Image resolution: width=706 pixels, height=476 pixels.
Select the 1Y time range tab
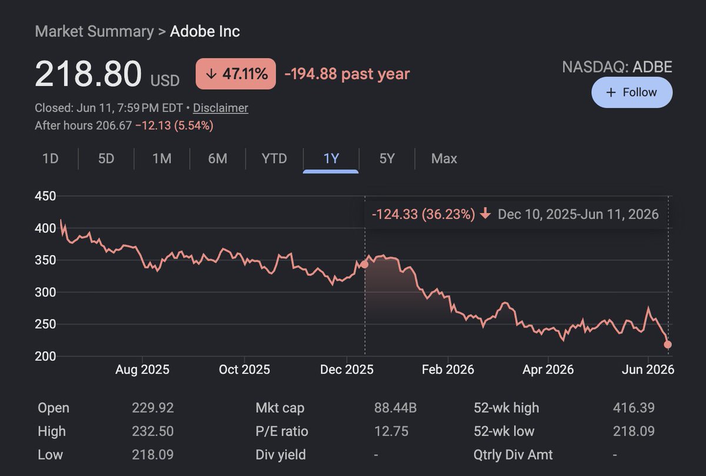(x=331, y=159)
